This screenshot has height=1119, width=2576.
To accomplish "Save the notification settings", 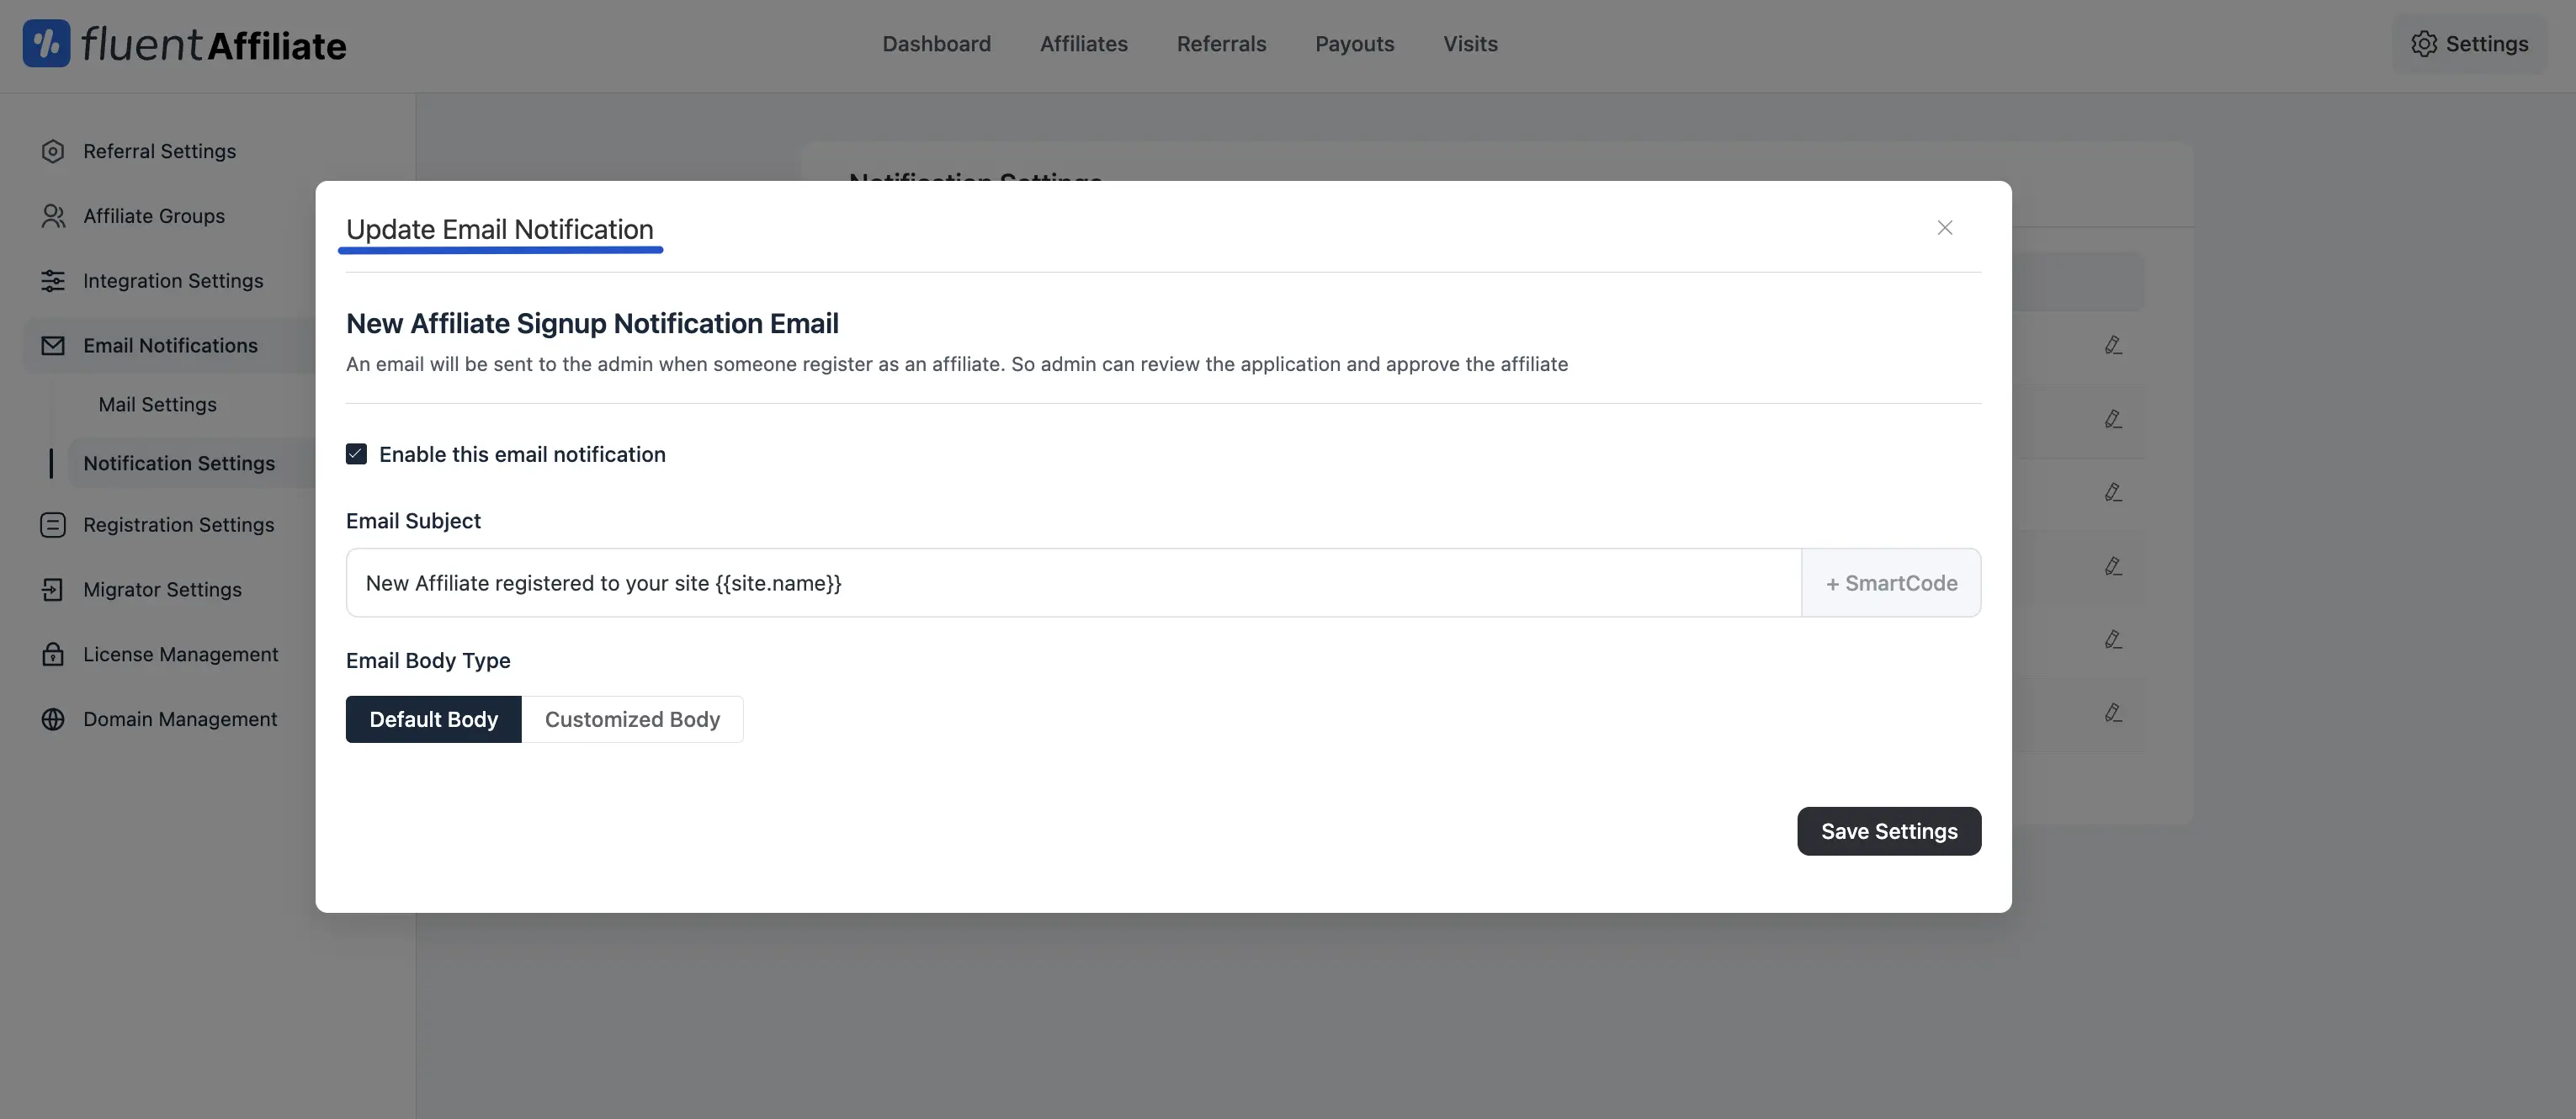I will [1887, 831].
